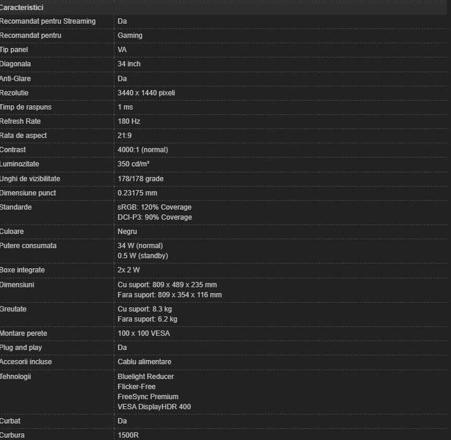Click the Caracteristici section header
The width and height of the screenshot is (451, 440).
click(x=22, y=7)
